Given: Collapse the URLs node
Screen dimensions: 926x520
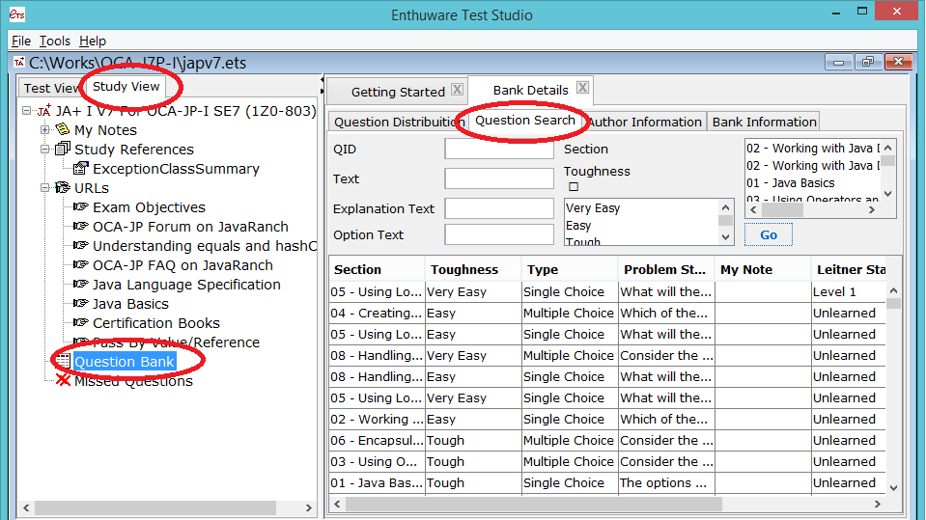Looking at the screenshot, I should 44,188.
